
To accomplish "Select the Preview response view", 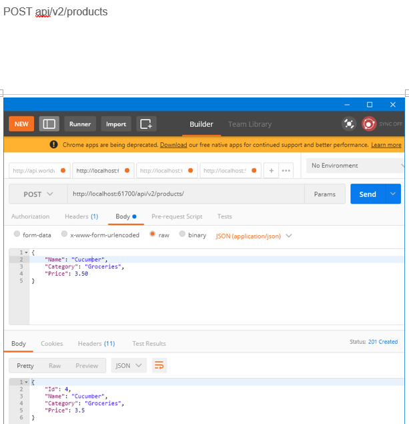I will tap(87, 366).
